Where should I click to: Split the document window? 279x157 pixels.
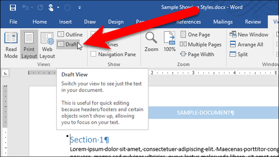coord(239,54)
